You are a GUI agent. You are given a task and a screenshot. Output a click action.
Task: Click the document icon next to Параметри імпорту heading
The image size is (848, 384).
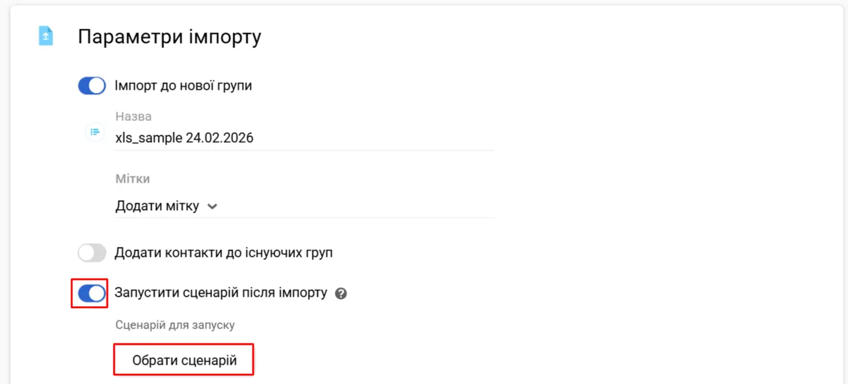click(45, 36)
